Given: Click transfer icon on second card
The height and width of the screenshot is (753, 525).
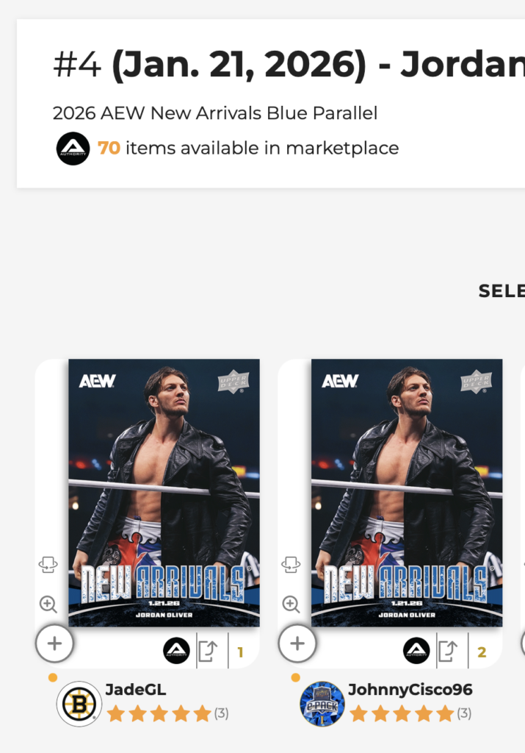Looking at the screenshot, I should click(x=447, y=652).
